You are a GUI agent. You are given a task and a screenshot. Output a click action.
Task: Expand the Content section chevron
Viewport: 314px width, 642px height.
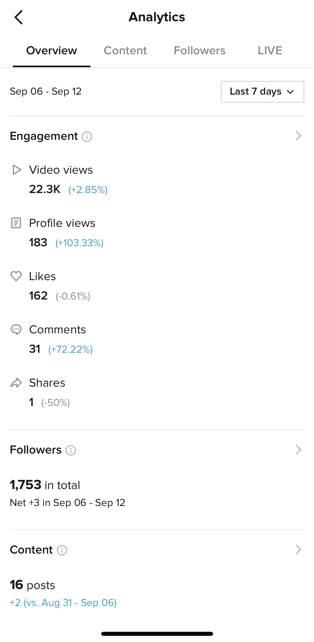(298, 550)
